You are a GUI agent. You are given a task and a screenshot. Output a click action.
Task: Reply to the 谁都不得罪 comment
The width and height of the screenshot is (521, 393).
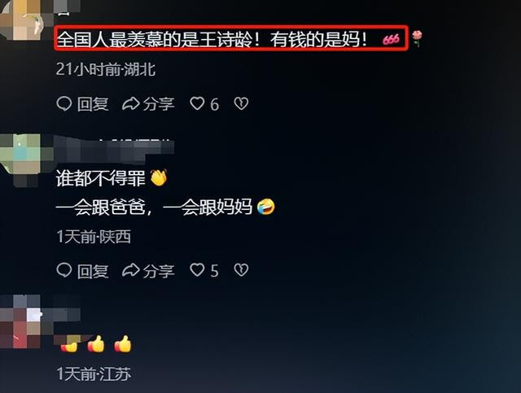(83, 270)
